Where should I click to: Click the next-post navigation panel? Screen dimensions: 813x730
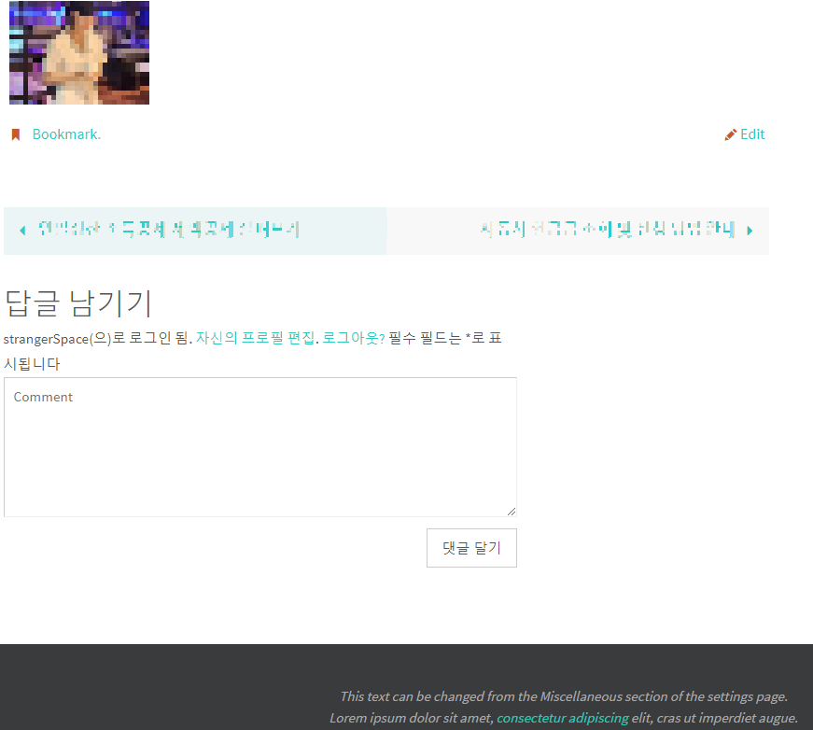tap(578, 230)
